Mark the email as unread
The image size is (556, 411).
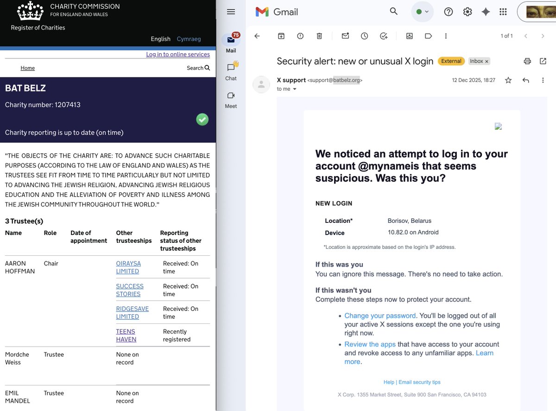[x=345, y=36]
